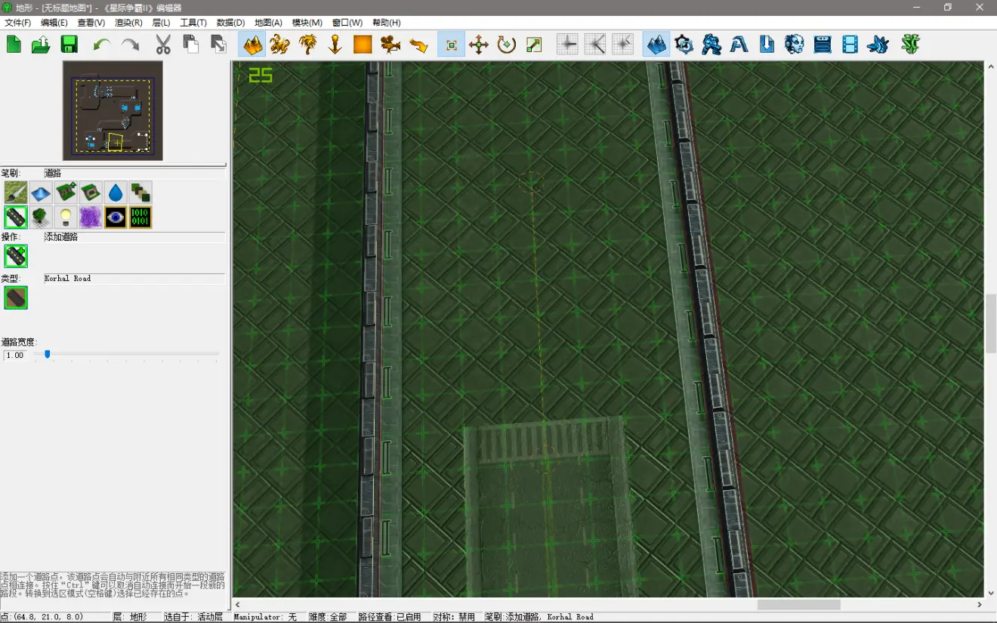Select the Foliage tree brush
The width and height of the screenshot is (997, 623).
pyautogui.click(x=41, y=217)
